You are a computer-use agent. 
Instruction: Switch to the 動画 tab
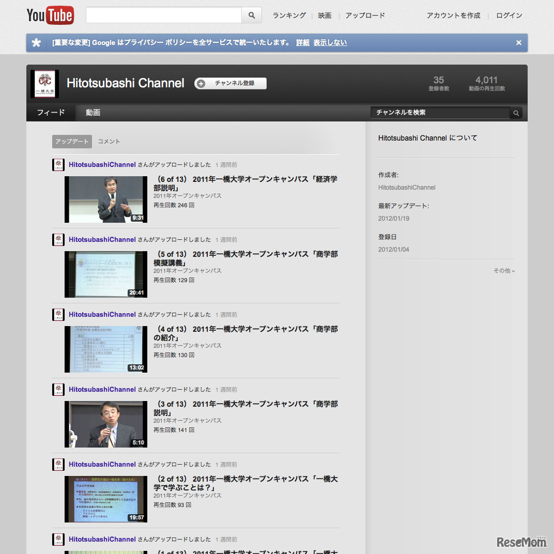[93, 112]
